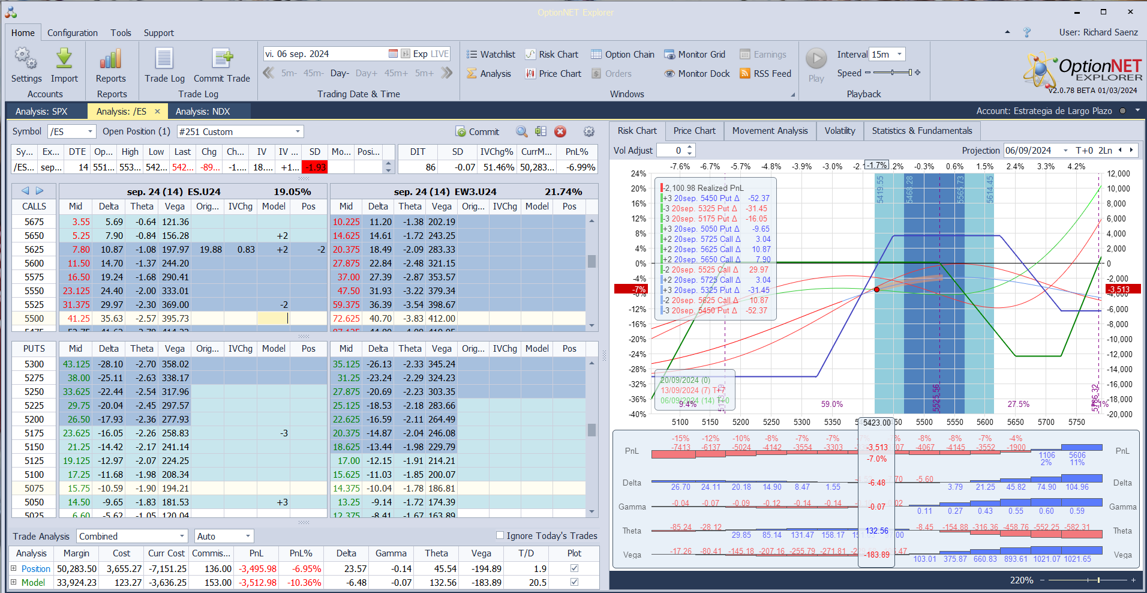Go to previous expiration with left blue arrow

click(x=25, y=191)
